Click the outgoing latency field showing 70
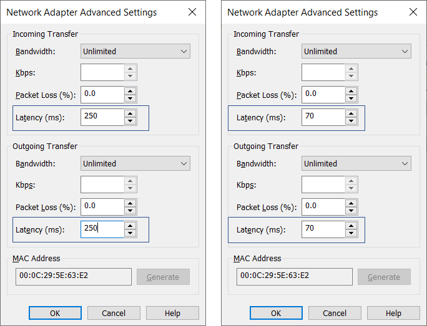427x326 pixels. coord(323,229)
